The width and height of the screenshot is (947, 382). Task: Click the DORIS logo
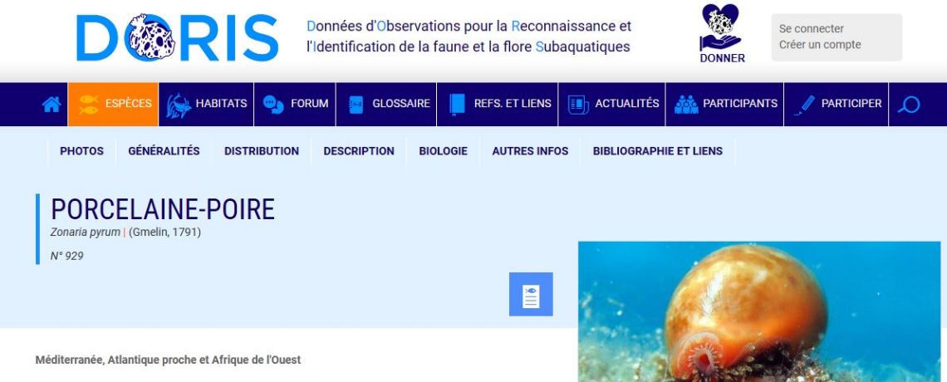tap(178, 37)
